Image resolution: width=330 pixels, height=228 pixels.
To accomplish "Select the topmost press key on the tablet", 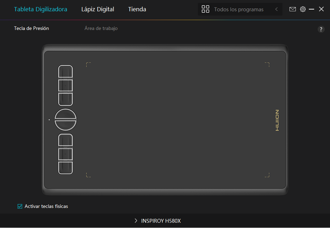I will [66, 72].
